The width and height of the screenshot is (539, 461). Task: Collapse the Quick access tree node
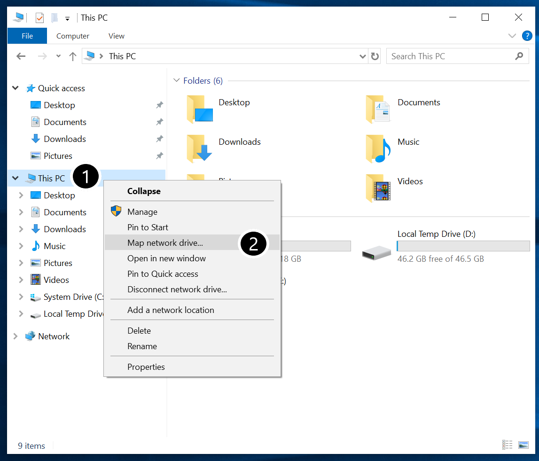[15, 88]
